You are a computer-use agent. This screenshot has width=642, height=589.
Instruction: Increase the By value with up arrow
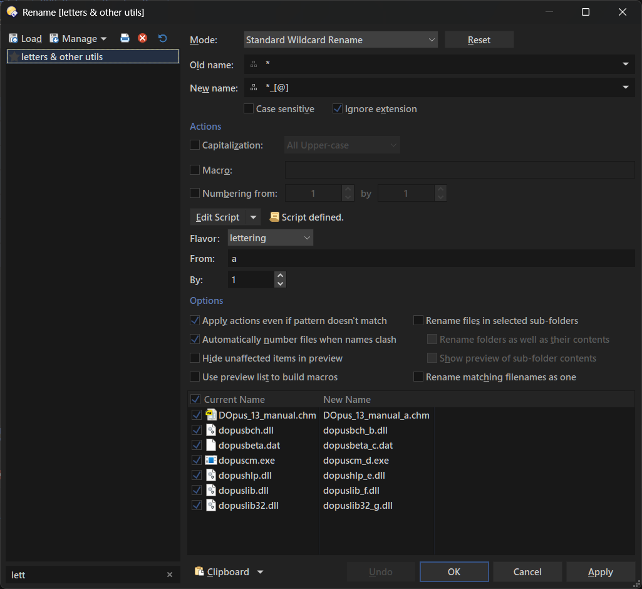pos(281,275)
